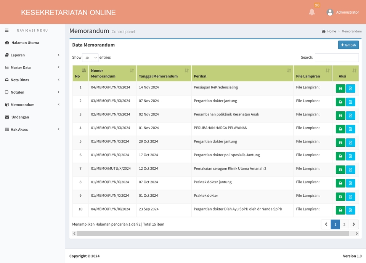Open the notification bell showing 90 alerts
The image size is (366, 263).
(312, 12)
